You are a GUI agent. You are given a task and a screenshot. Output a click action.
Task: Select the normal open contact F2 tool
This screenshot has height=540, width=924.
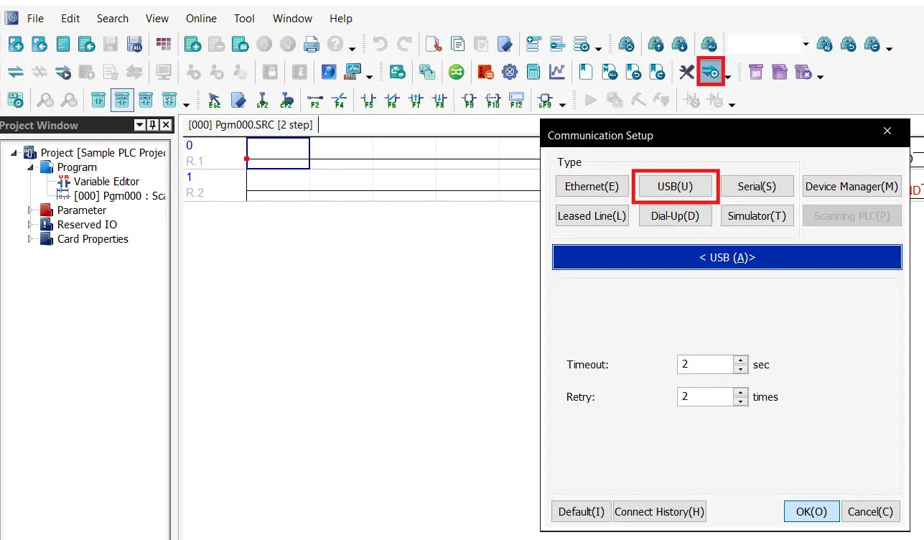coord(314,101)
